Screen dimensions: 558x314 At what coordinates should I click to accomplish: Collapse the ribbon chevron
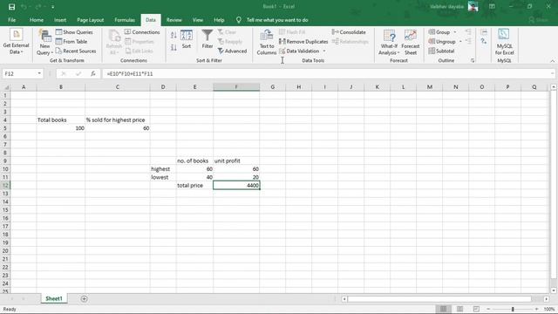tap(552, 61)
